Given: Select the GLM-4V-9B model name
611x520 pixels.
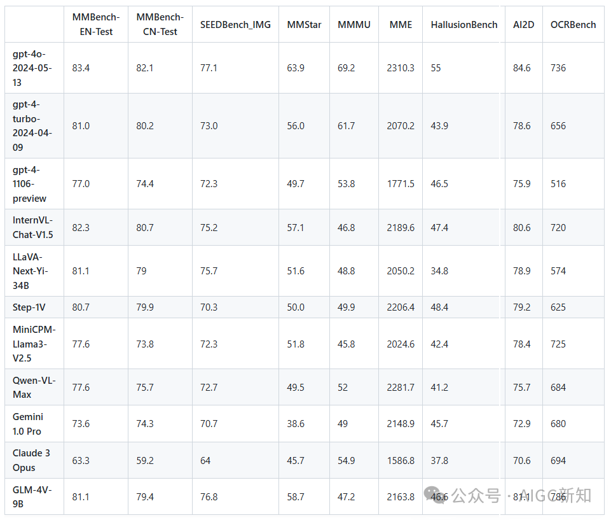Looking at the screenshot, I should tap(32, 496).
